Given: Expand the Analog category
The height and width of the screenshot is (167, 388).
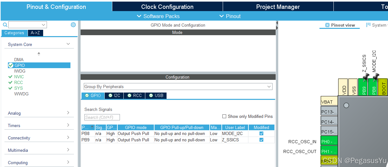Looking at the screenshot, I should pos(68,113).
